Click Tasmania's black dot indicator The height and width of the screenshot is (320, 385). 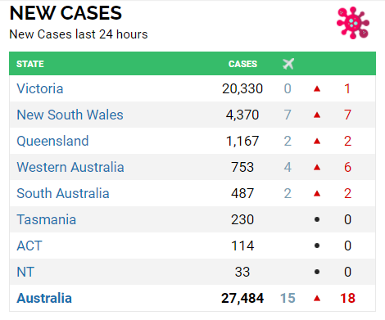point(317,219)
